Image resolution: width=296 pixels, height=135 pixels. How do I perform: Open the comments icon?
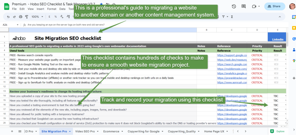243,6
